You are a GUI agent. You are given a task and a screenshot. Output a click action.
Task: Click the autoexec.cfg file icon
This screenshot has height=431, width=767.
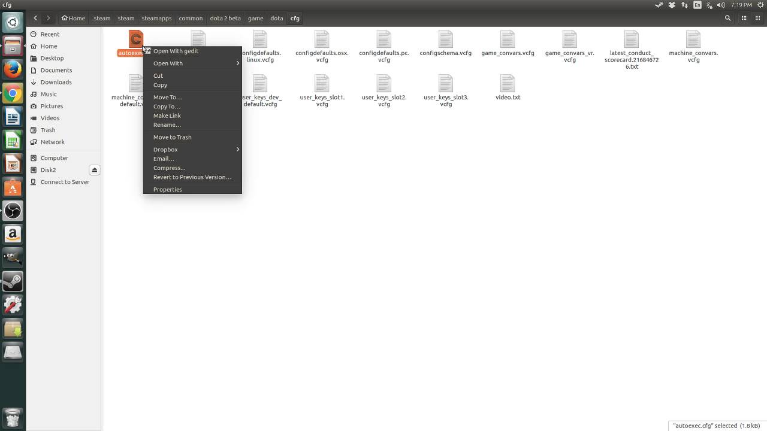tap(135, 40)
